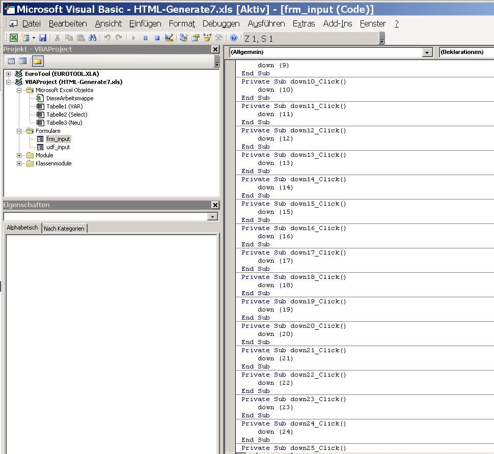This screenshot has height=454, width=494.
Task: Click View Code icon in Project panel
Action: point(11,61)
